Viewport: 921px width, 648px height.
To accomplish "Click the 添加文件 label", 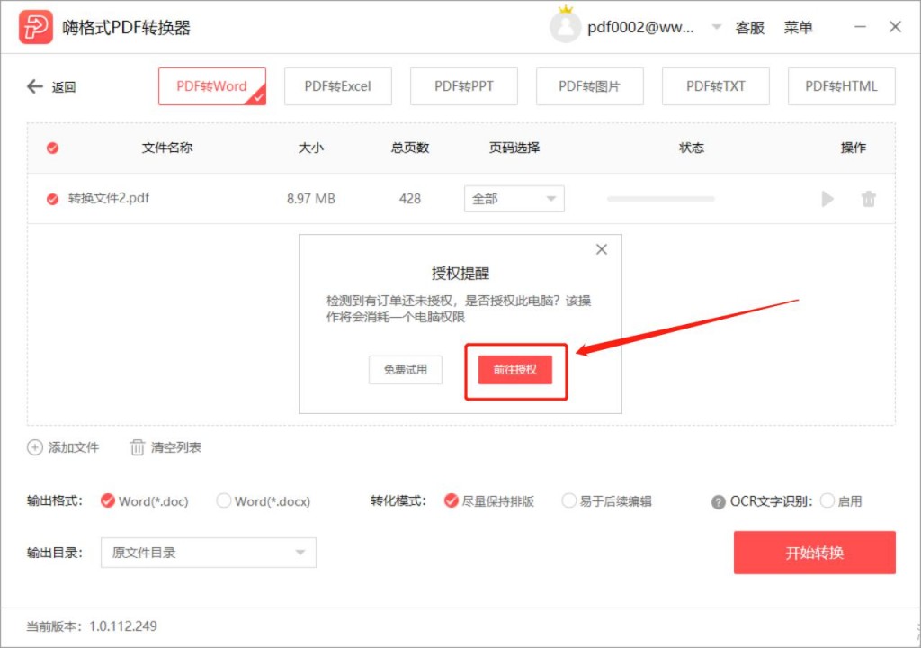I will pos(74,447).
